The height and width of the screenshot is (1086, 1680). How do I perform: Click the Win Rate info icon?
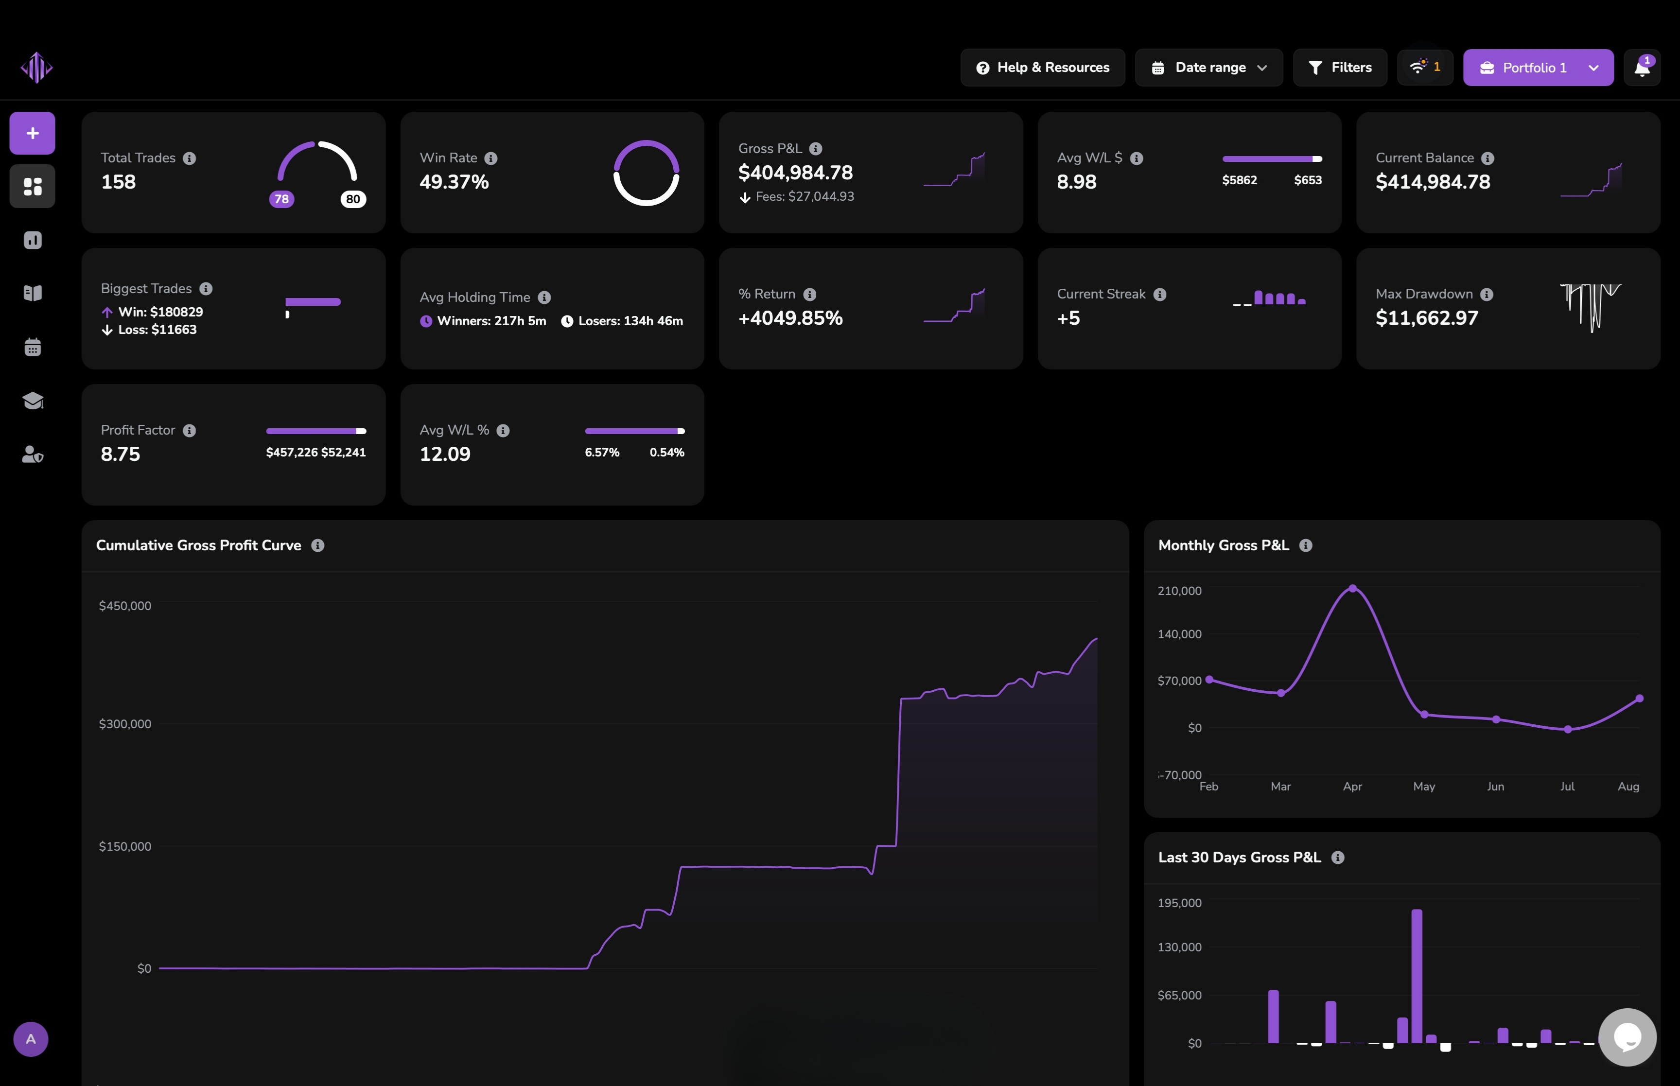(490, 158)
